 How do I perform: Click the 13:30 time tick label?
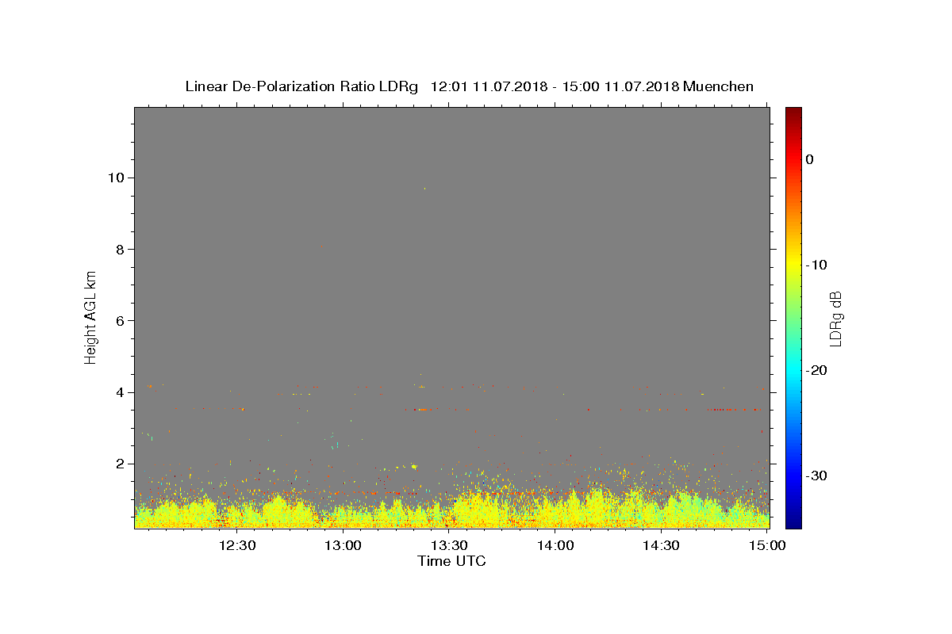click(x=450, y=545)
